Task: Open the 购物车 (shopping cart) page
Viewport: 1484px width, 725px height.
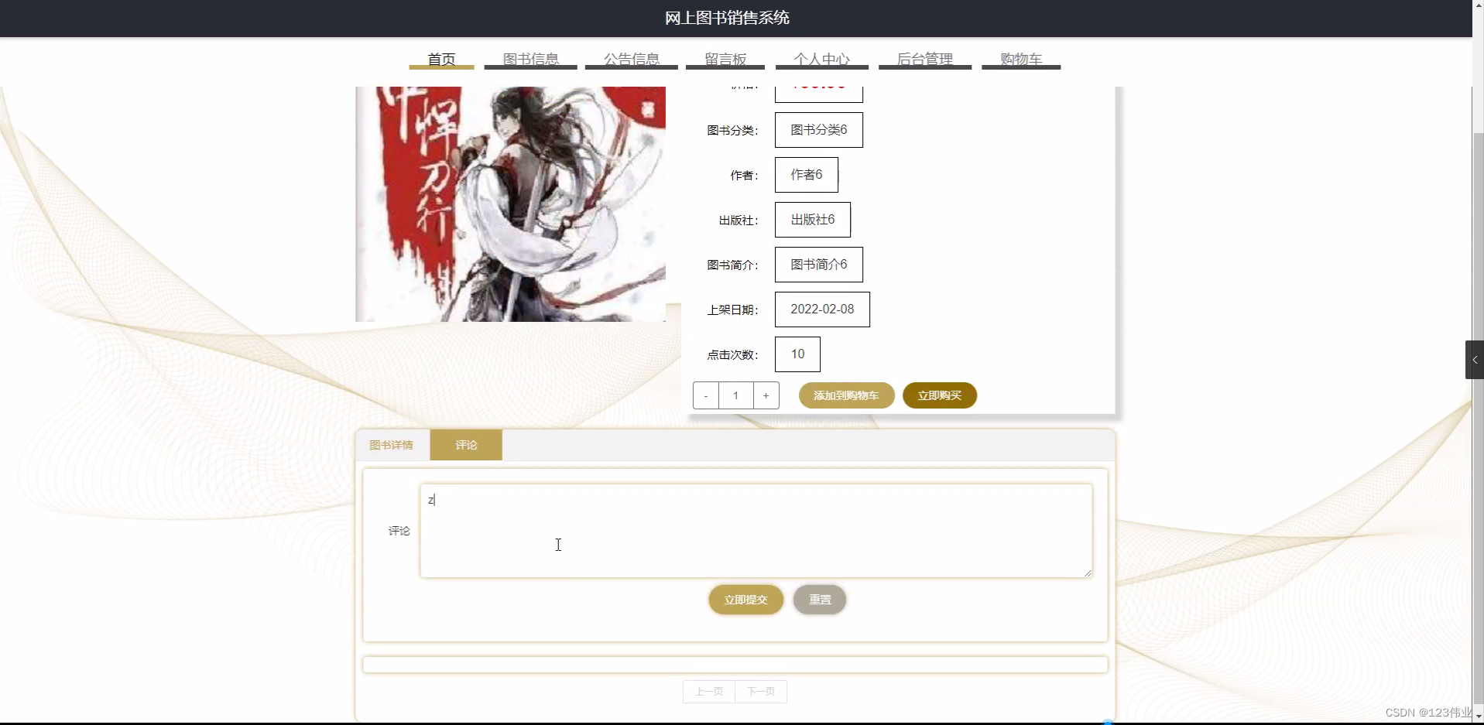Action: point(1020,58)
